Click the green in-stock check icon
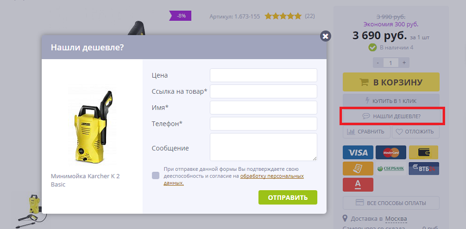Screen dimensions: 466x229 coord(373,48)
